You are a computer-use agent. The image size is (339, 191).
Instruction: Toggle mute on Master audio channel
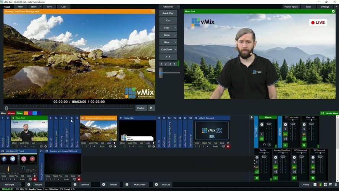coord(262,139)
